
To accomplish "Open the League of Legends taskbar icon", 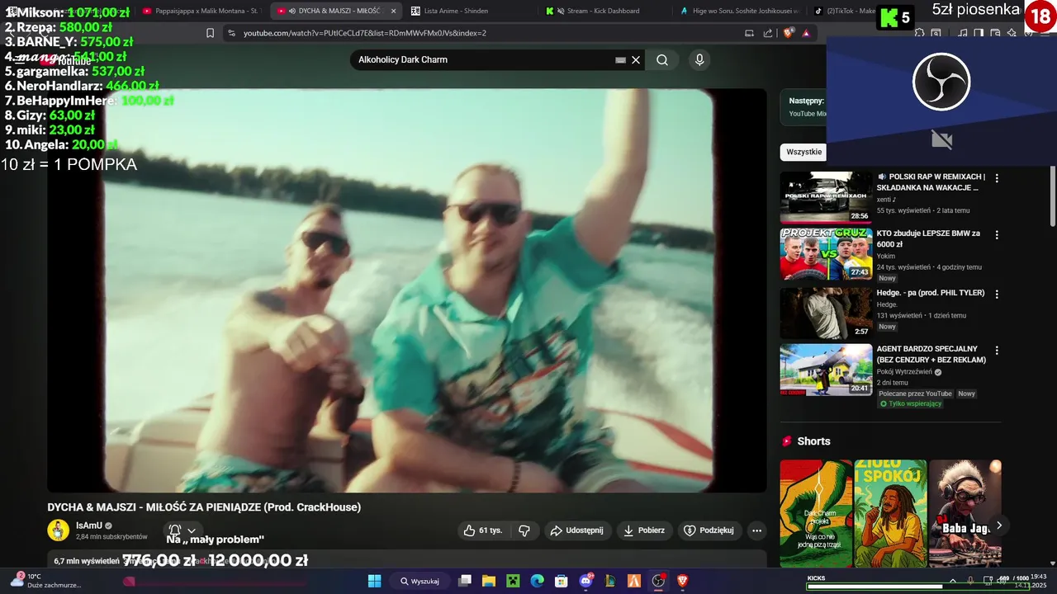I will pos(610,581).
